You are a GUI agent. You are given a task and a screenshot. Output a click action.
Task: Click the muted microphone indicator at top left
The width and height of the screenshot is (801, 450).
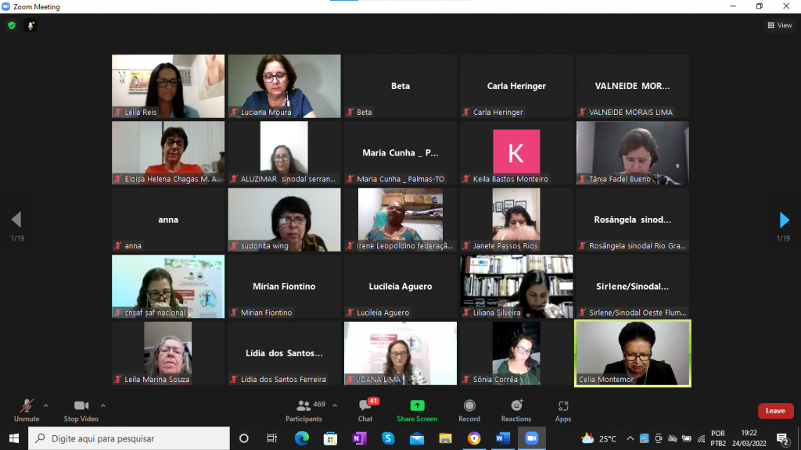(31, 25)
